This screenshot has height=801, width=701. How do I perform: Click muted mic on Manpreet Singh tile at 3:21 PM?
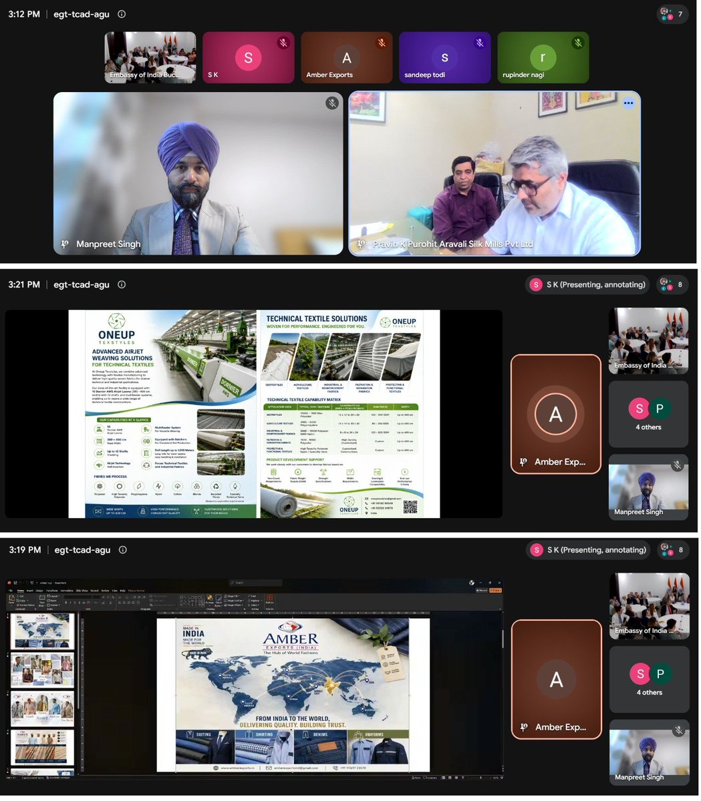coord(678,465)
